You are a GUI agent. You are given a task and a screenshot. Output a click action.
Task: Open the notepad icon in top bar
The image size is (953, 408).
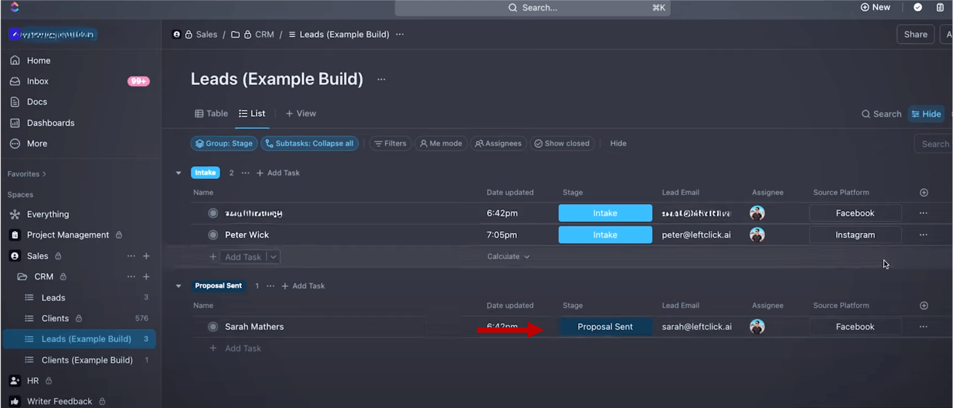coord(940,7)
